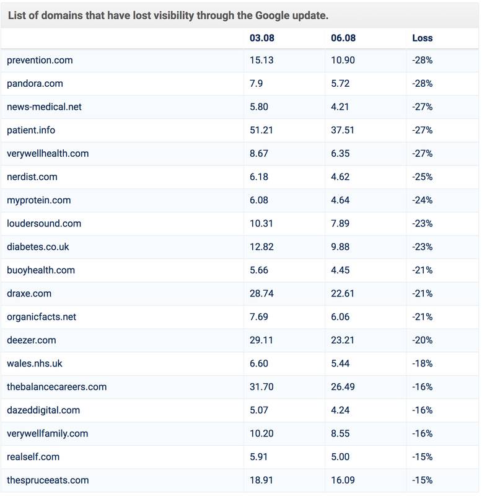Click the table title about Google update

168,15
